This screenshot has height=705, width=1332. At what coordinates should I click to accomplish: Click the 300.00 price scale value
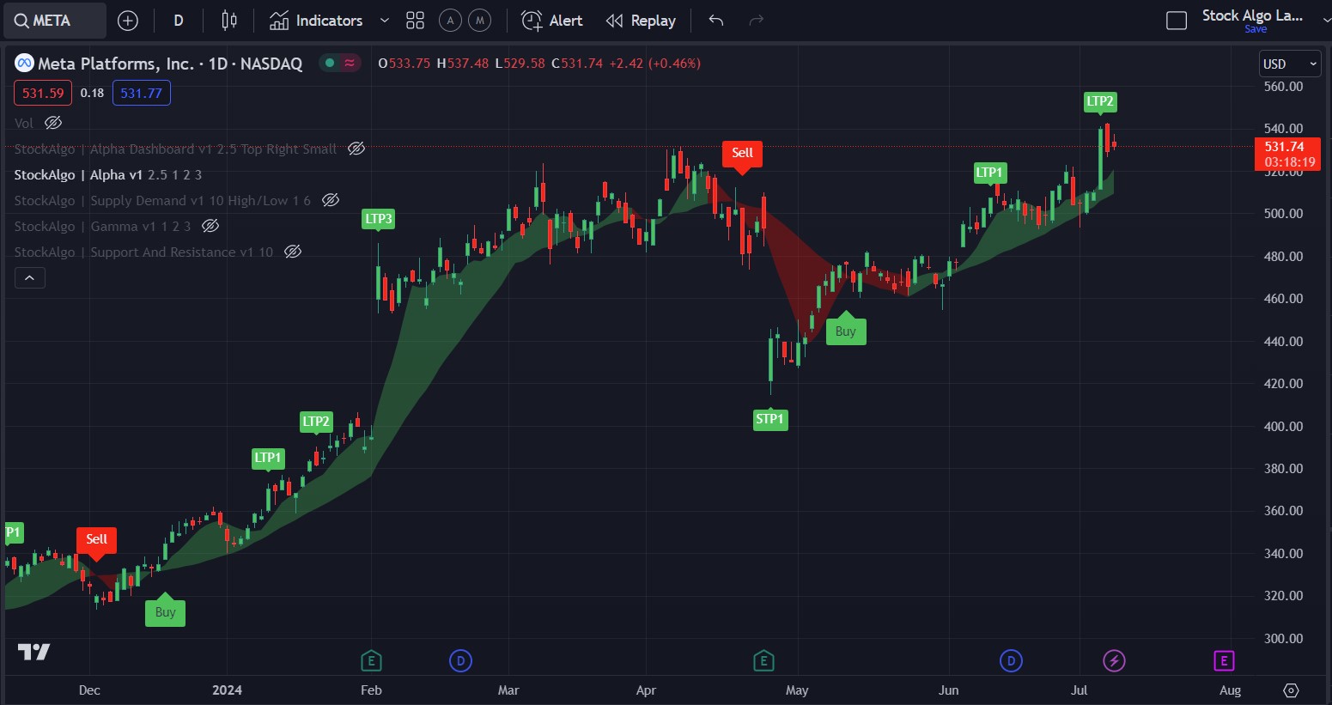tap(1283, 639)
